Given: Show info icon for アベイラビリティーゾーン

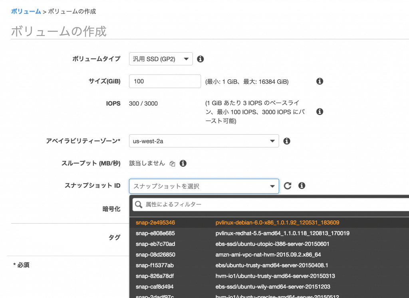Looking at the screenshot, I should (x=287, y=141).
